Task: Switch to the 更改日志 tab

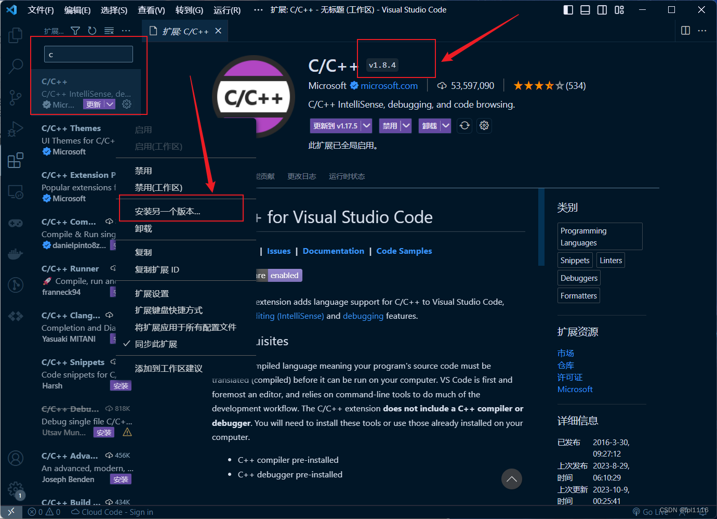Action: (x=302, y=176)
